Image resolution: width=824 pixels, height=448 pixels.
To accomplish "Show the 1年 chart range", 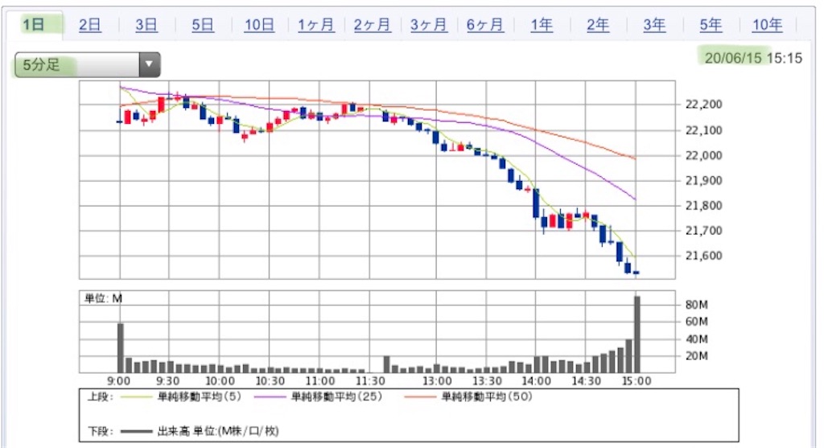I will pos(542,25).
